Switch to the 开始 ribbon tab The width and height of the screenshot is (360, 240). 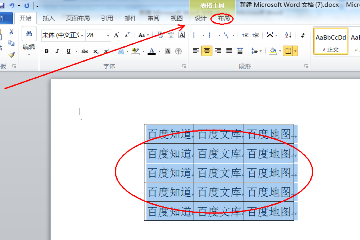pos(26,18)
